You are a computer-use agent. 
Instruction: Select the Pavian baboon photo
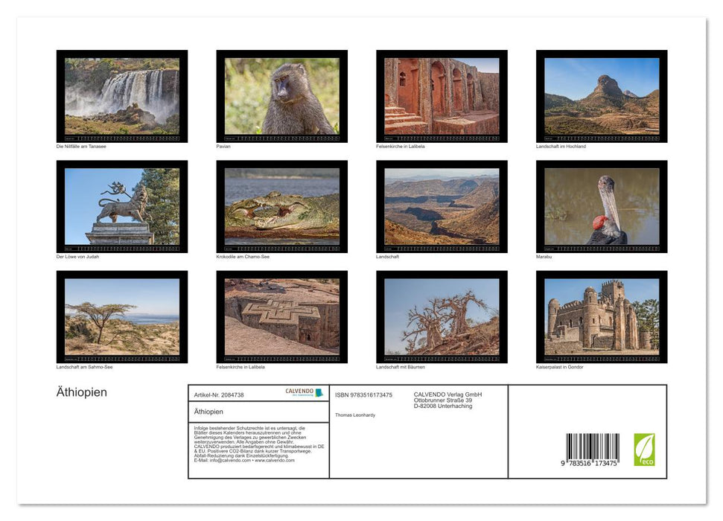coord(281,96)
